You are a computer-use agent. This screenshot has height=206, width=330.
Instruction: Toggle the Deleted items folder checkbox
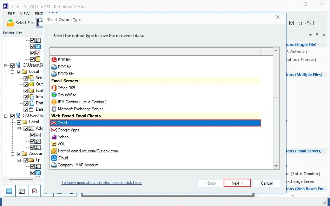(26, 110)
